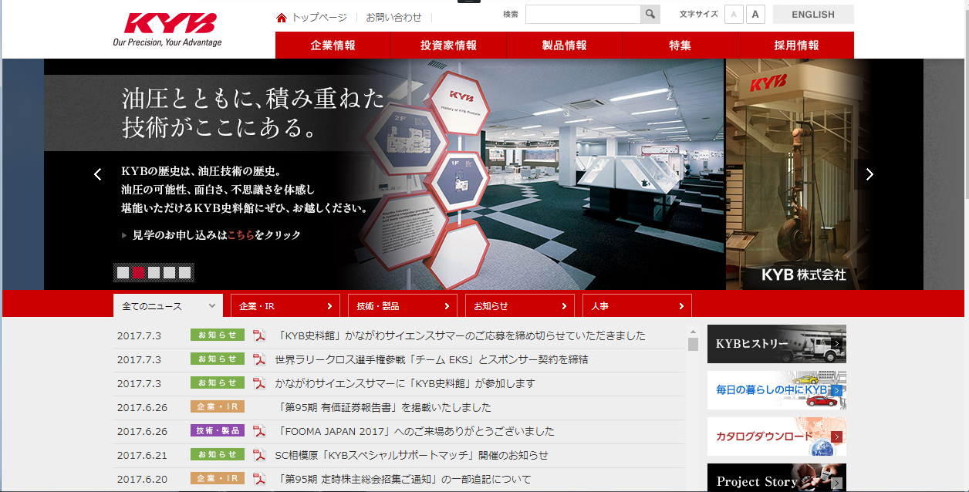The height and width of the screenshot is (492, 969).
Task: Click the 2017.6.21 news date
Action: [x=142, y=455]
